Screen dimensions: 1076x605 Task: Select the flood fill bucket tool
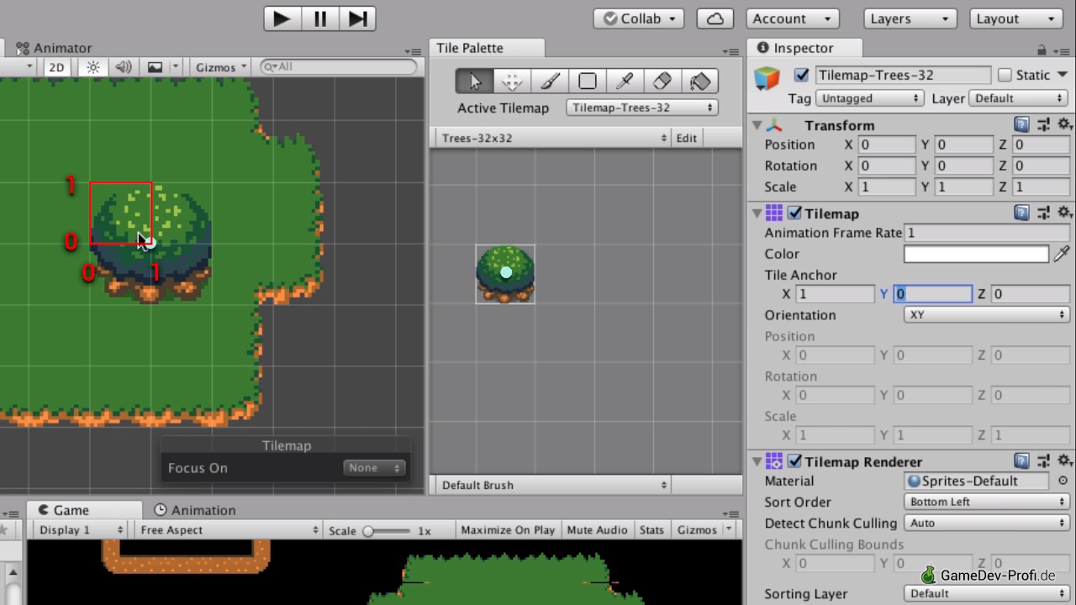click(x=700, y=82)
